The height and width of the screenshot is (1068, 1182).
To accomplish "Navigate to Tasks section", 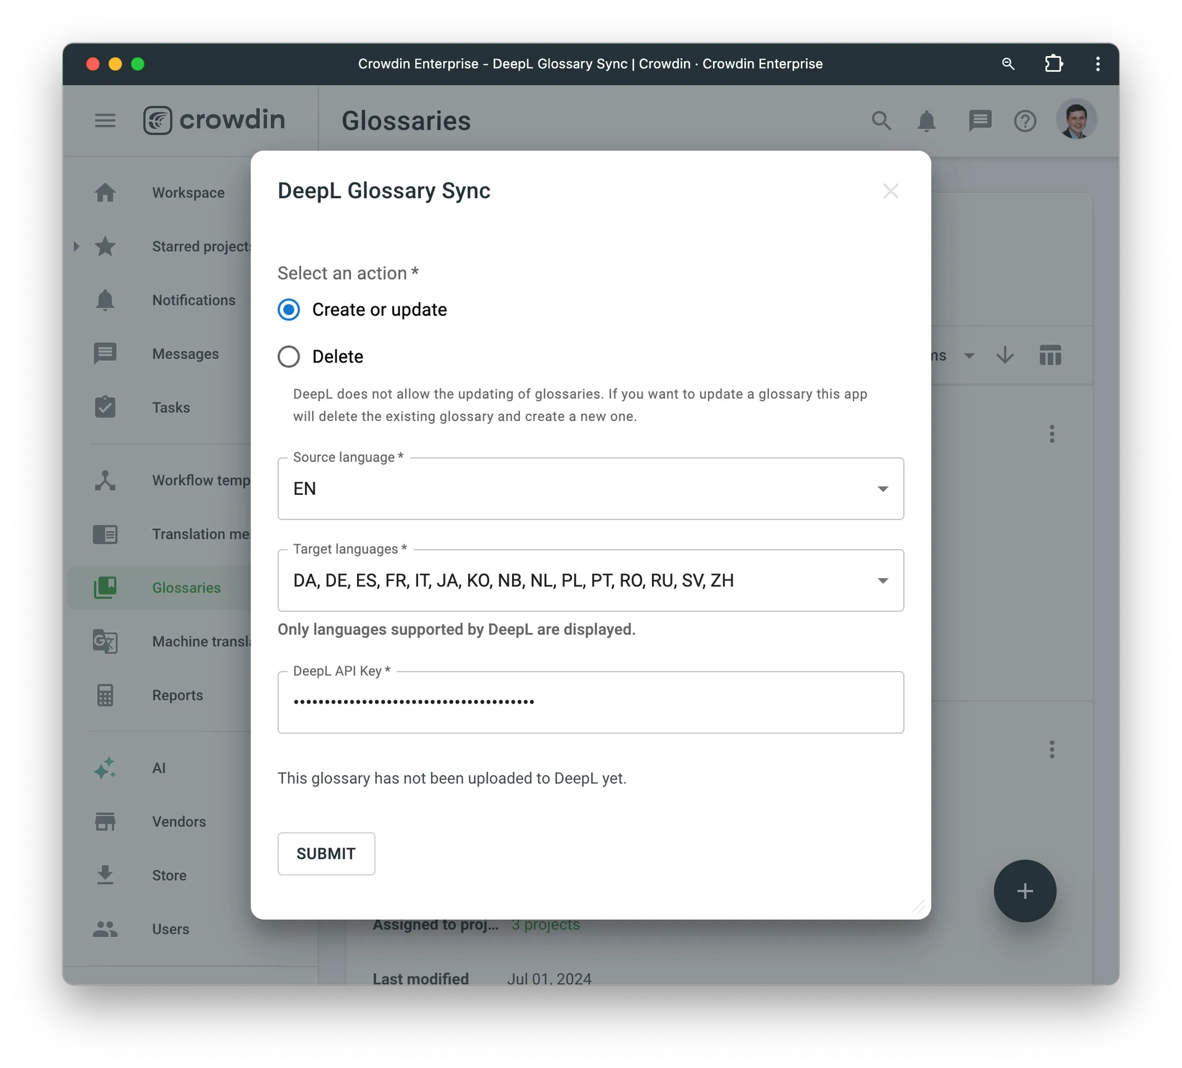I will point(170,407).
